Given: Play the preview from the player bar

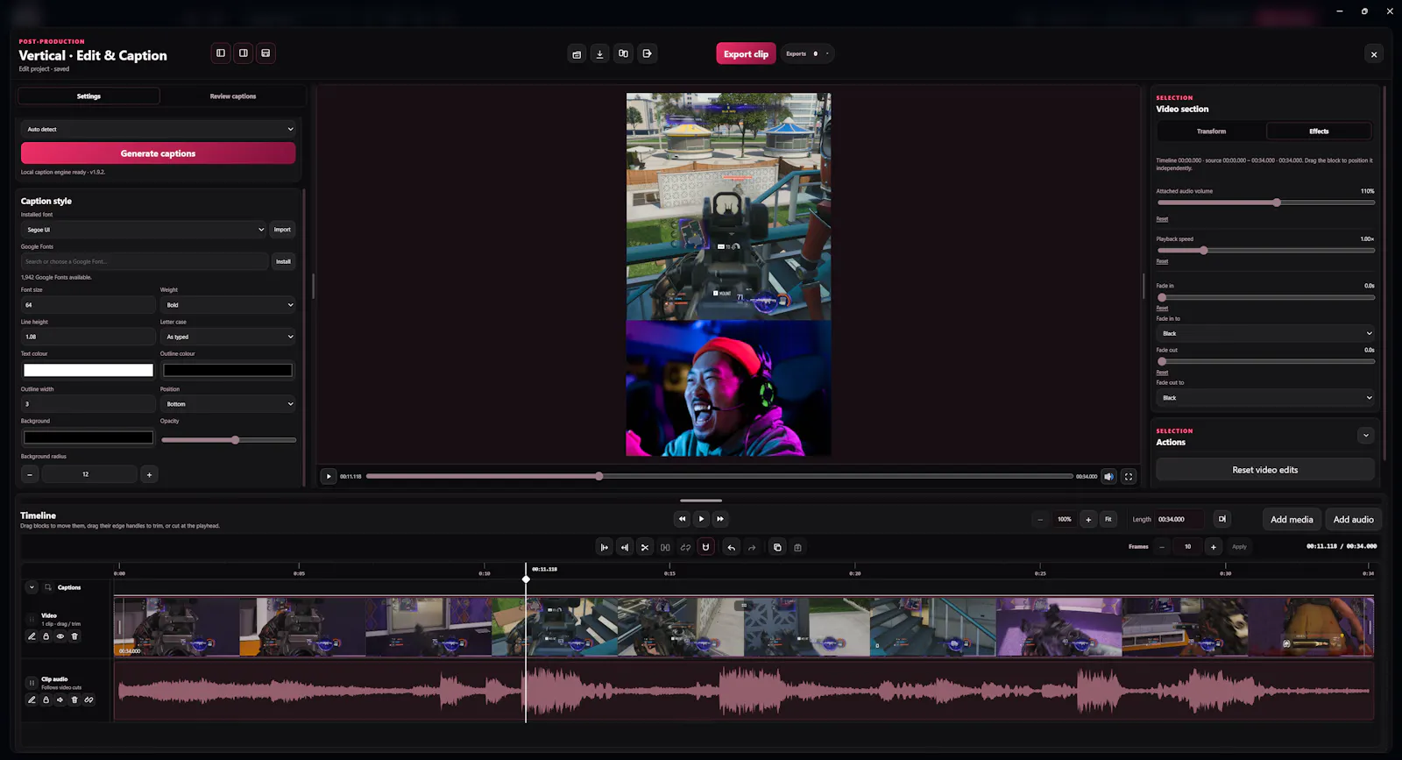Looking at the screenshot, I should (x=329, y=476).
